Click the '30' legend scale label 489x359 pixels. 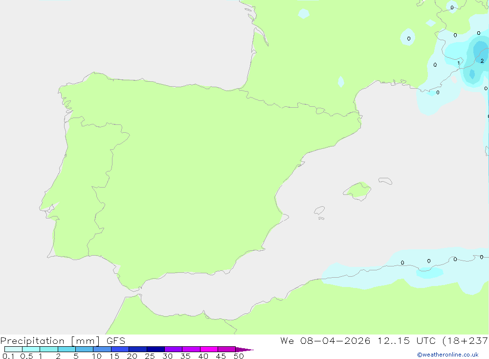(168, 356)
